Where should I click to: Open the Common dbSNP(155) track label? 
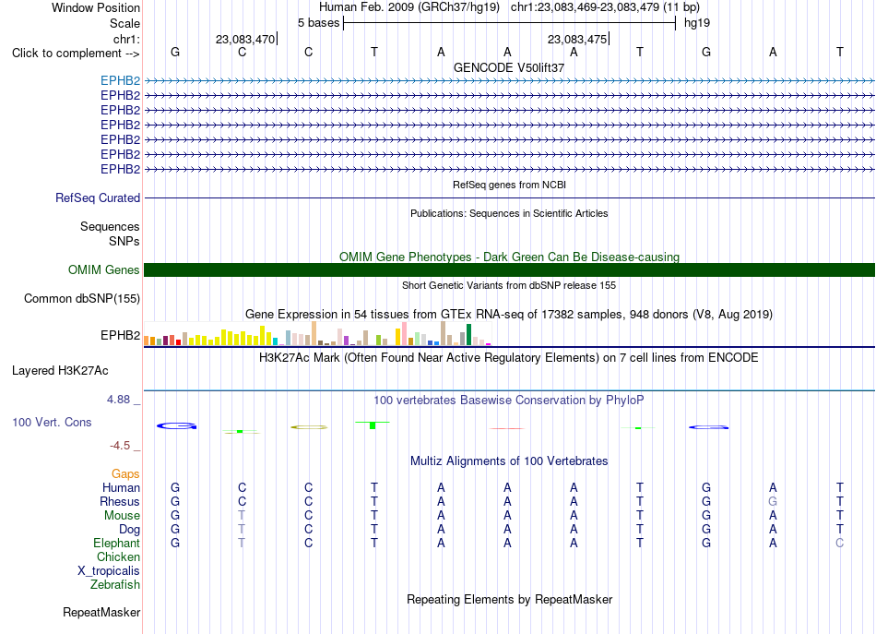[x=82, y=299]
